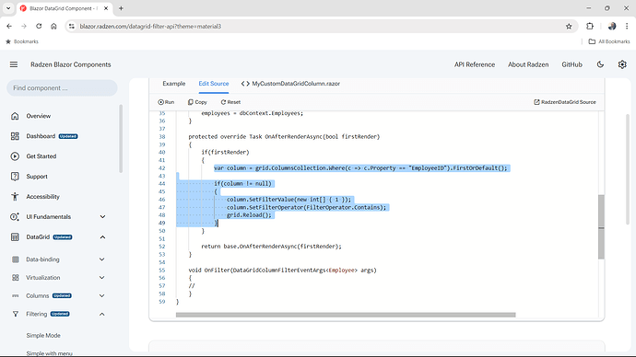The height and width of the screenshot is (357, 636).
Task: Click the UI Fundamentals icon
Action: (15, 217)
